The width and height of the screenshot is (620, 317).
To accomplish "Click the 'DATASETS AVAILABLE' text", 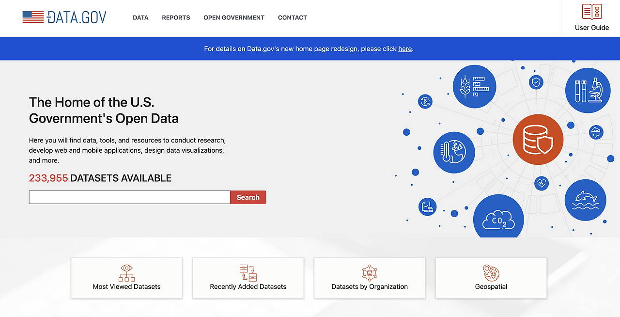I will pyautogui.click(x=121, y=178).
